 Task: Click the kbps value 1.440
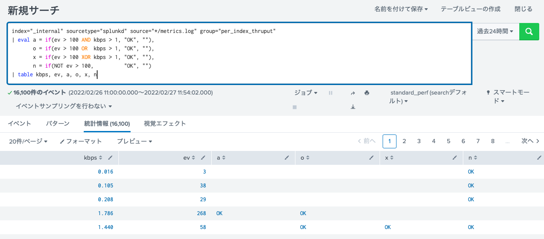105,227
